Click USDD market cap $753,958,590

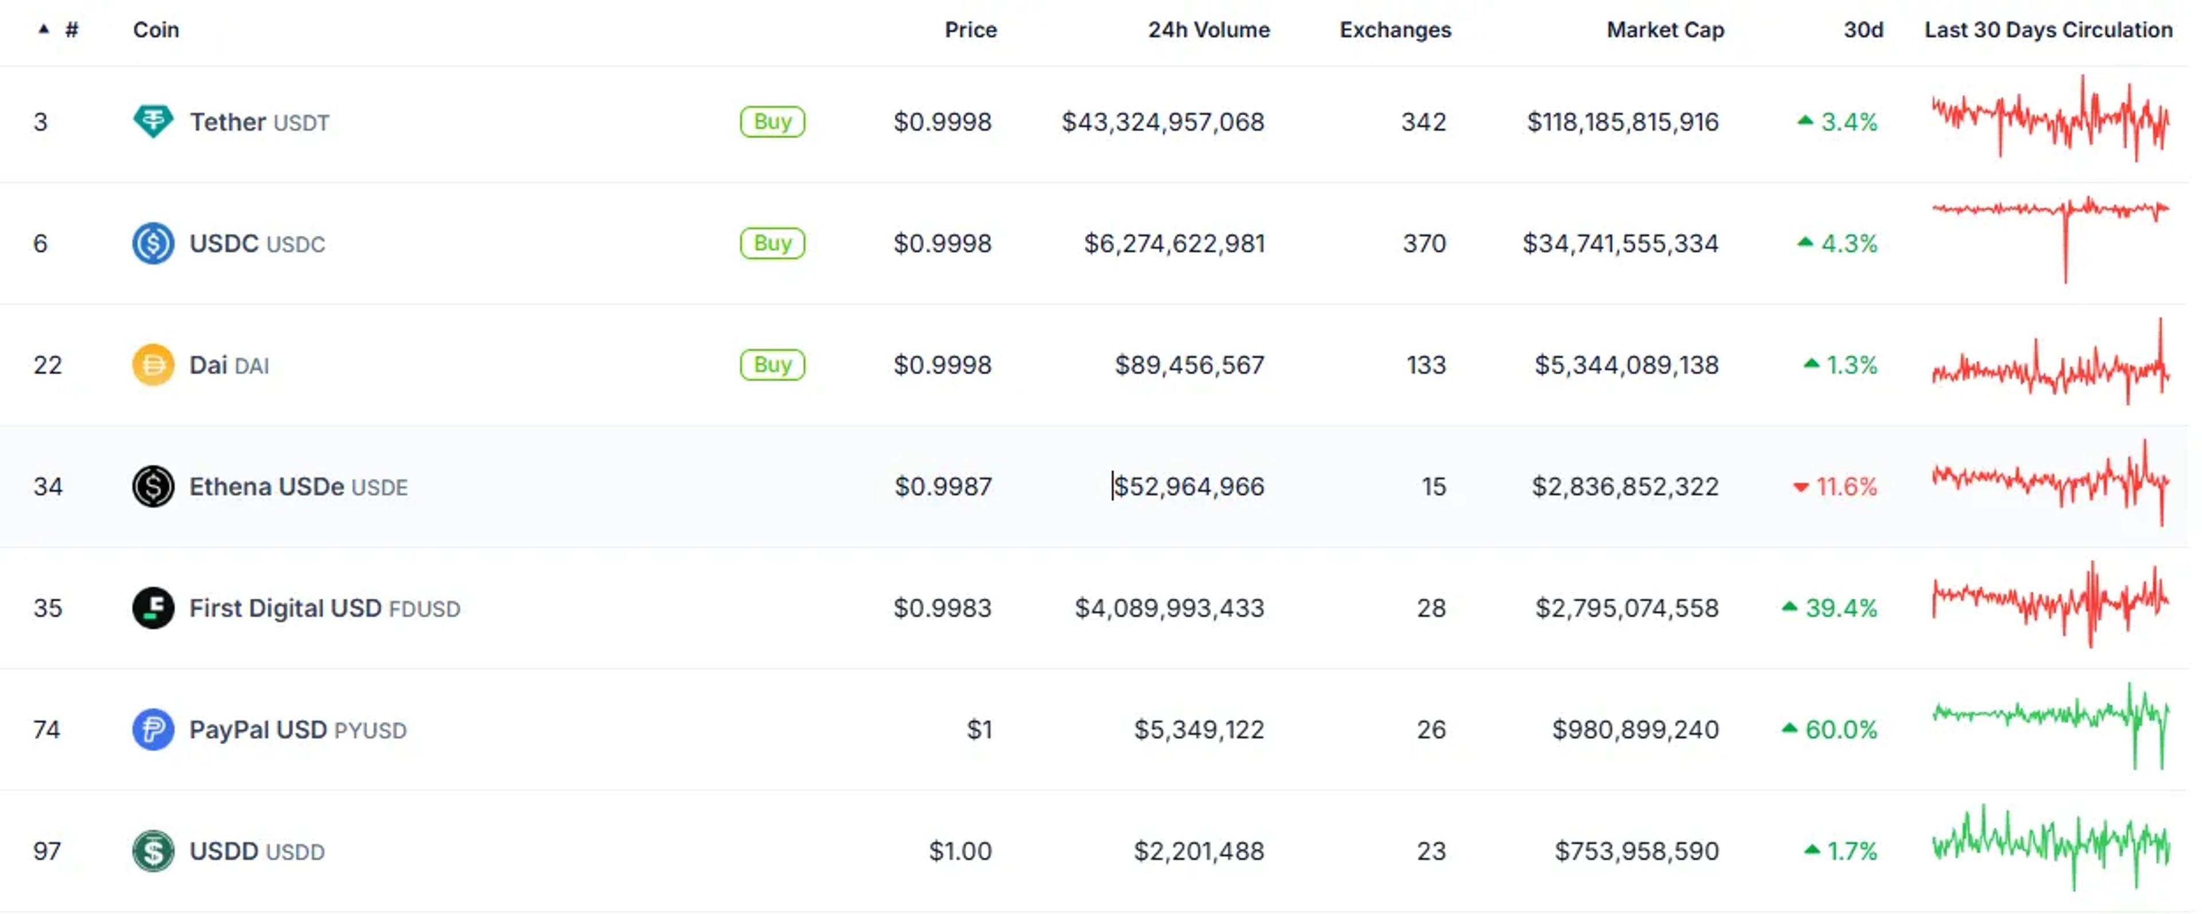click(x=1636, y=851)
